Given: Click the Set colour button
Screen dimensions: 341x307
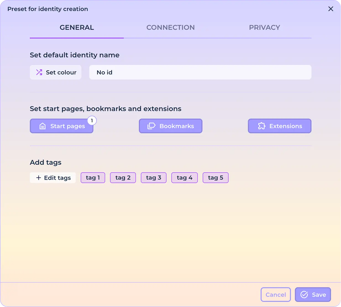Looking at the screenshot, I should coord(56,72).
